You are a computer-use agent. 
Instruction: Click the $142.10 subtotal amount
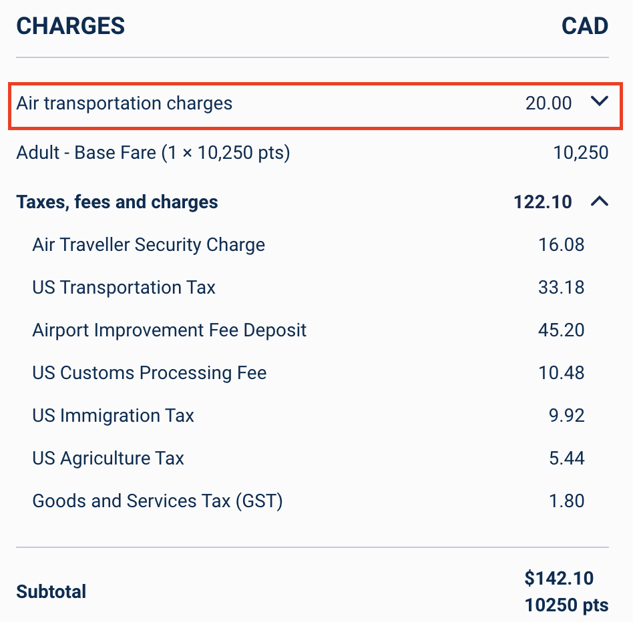[559, 578]
